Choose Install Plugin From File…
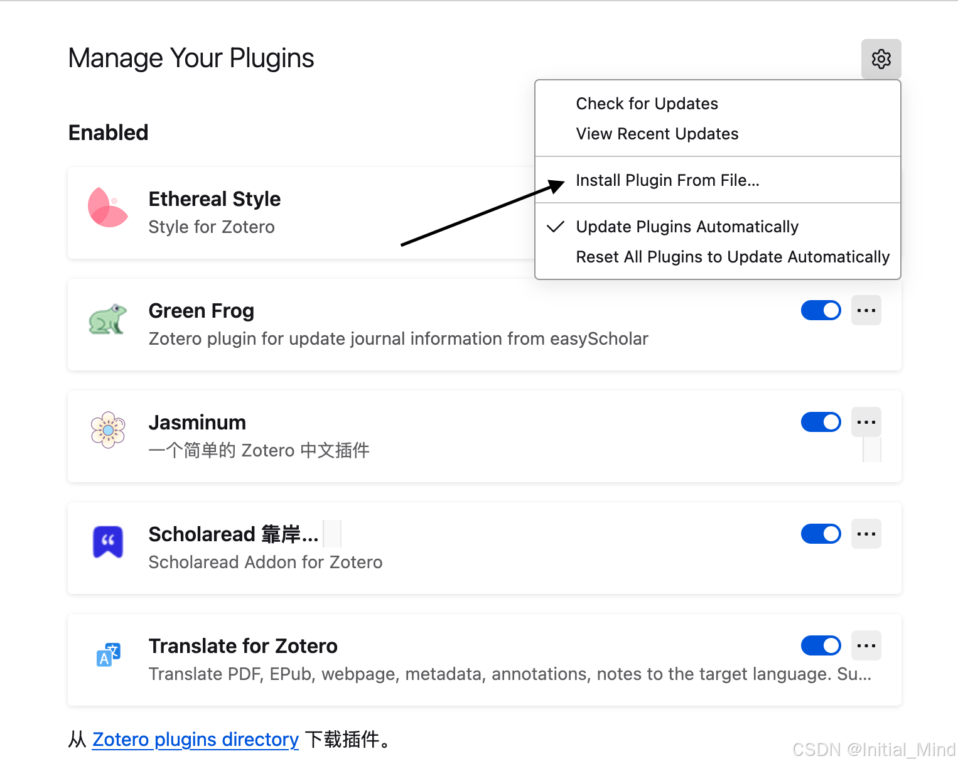958x766 pixels. tap(718, 180)
